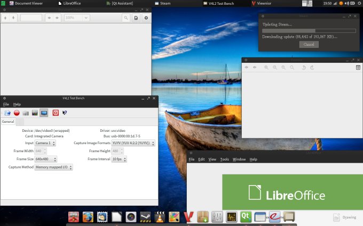Expand the Capture Method dropdown
This screenshot has width=363, height=226.
point(53,167)
